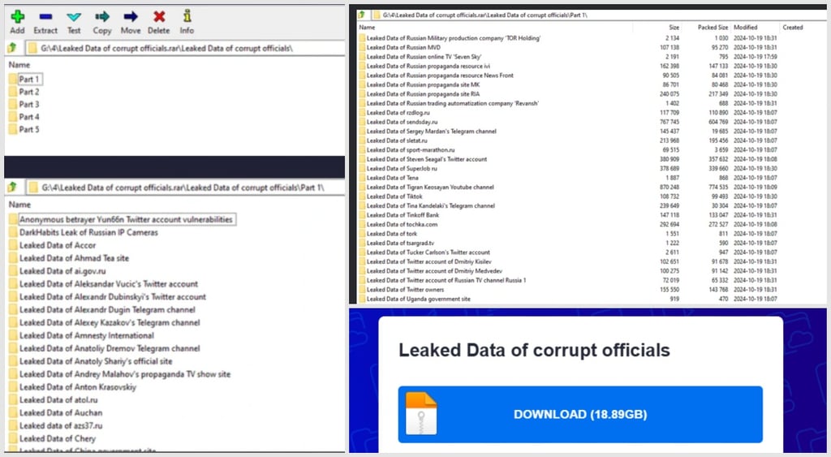Open the yellow Info icon
831x457 pixels.
[x=187, y=16]
